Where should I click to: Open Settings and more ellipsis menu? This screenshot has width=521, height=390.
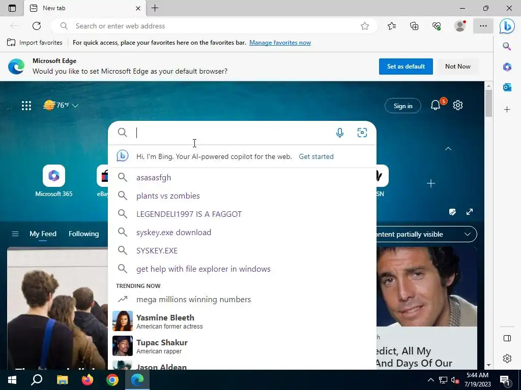483,26
